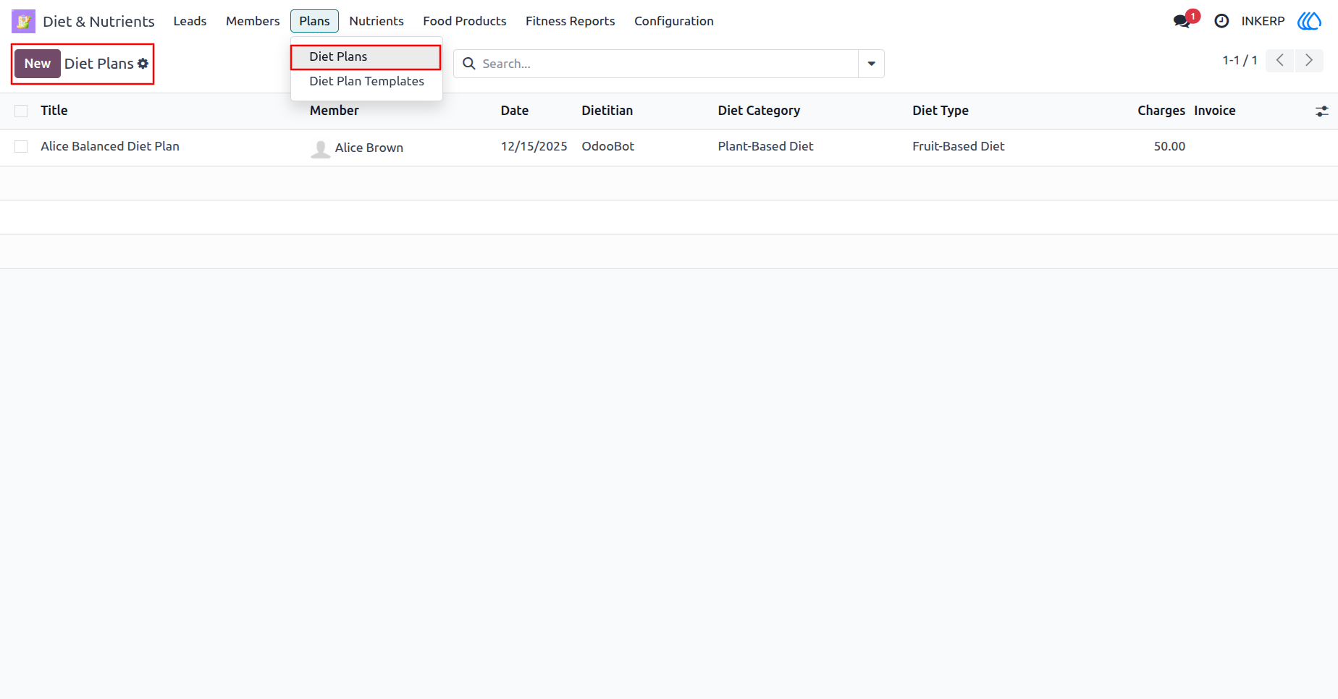Open the Members menu
The width and height of the screenshot is (1338, 699).
coord(253,21)
